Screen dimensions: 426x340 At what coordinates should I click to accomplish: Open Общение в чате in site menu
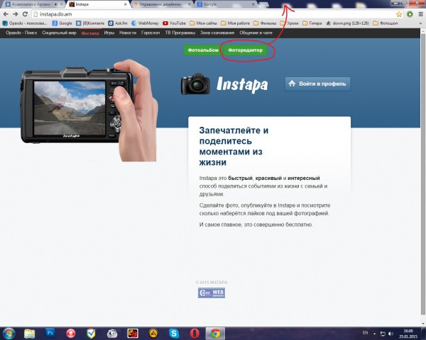point(256,33)
